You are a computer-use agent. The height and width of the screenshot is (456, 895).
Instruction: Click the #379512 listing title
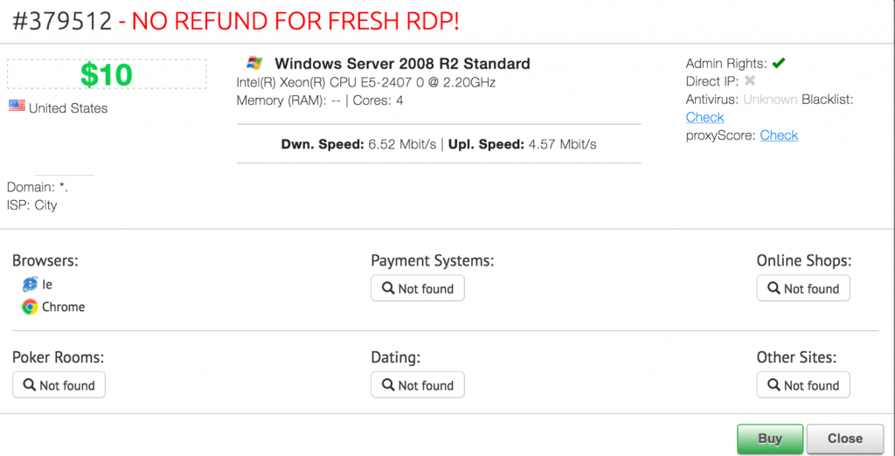62,21
